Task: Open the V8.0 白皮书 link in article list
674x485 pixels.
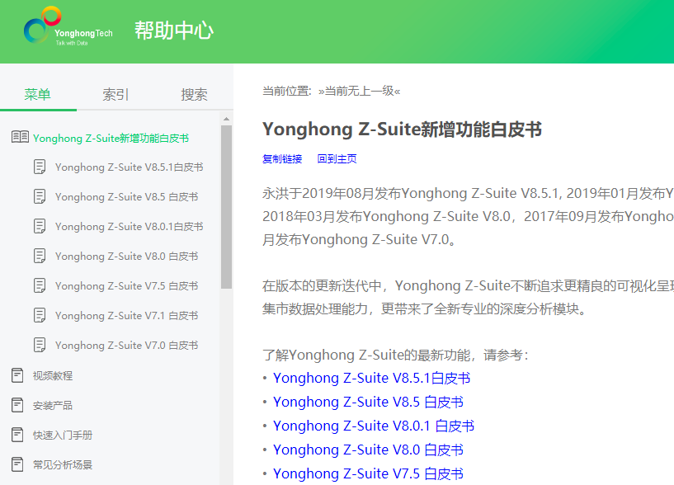Action: click(369, 450)
